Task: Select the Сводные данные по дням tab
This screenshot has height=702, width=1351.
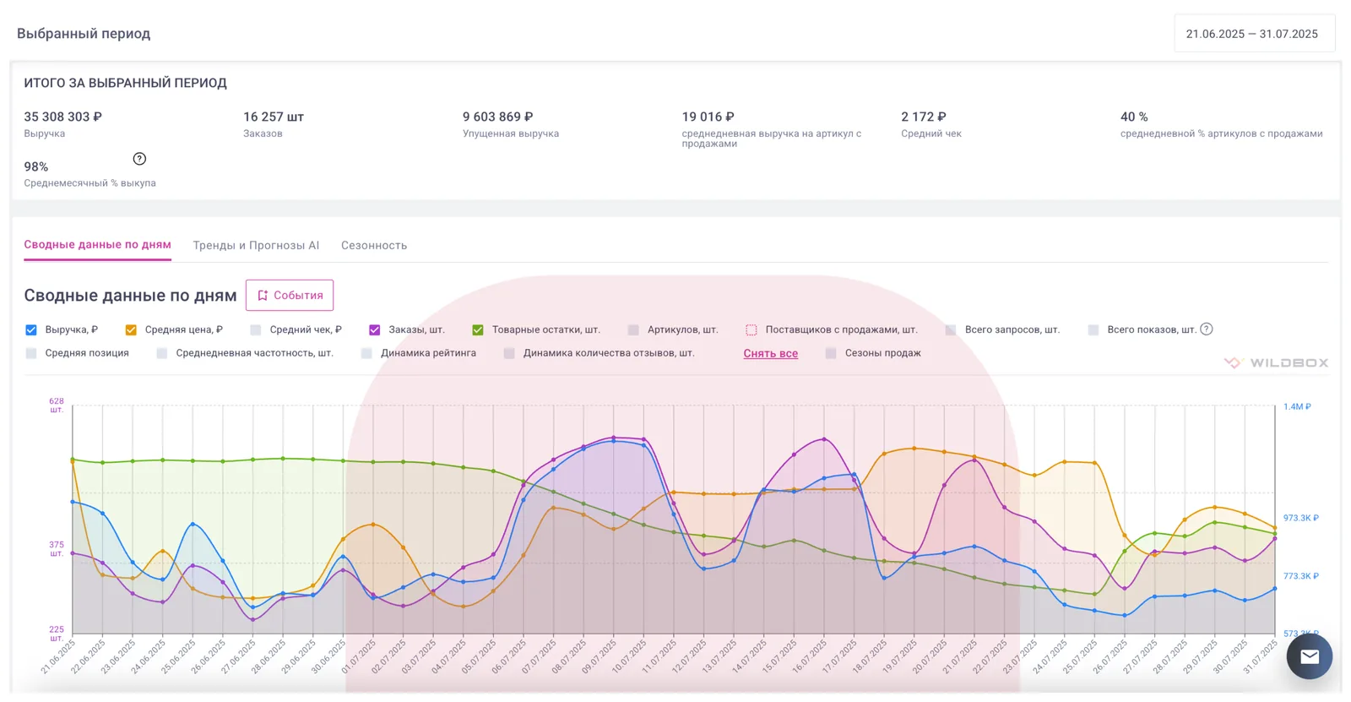Action: pos(97,245)
